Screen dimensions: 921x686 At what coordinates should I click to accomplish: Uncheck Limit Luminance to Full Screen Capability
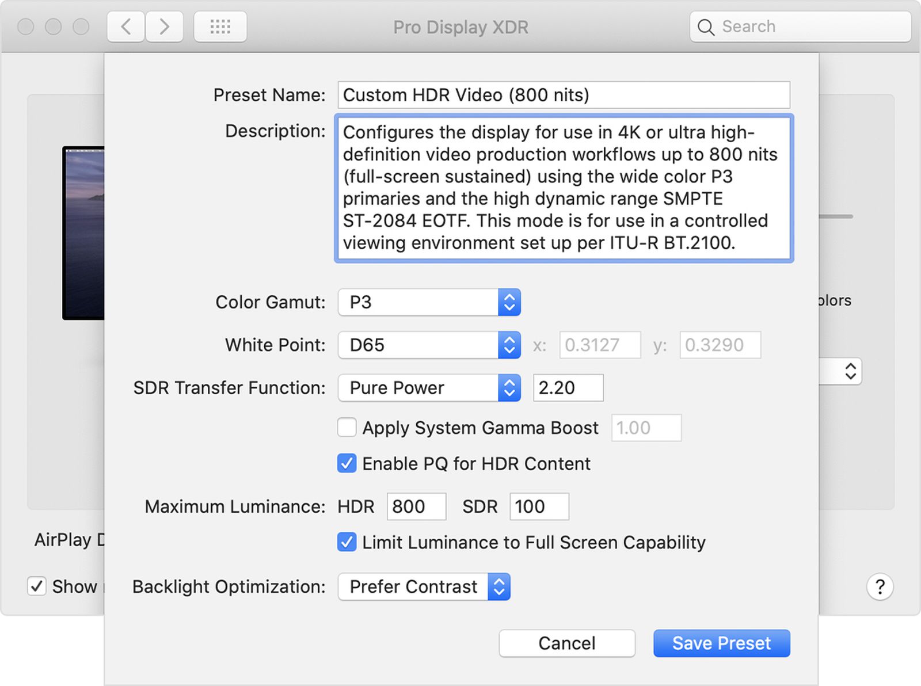point(347,542)
